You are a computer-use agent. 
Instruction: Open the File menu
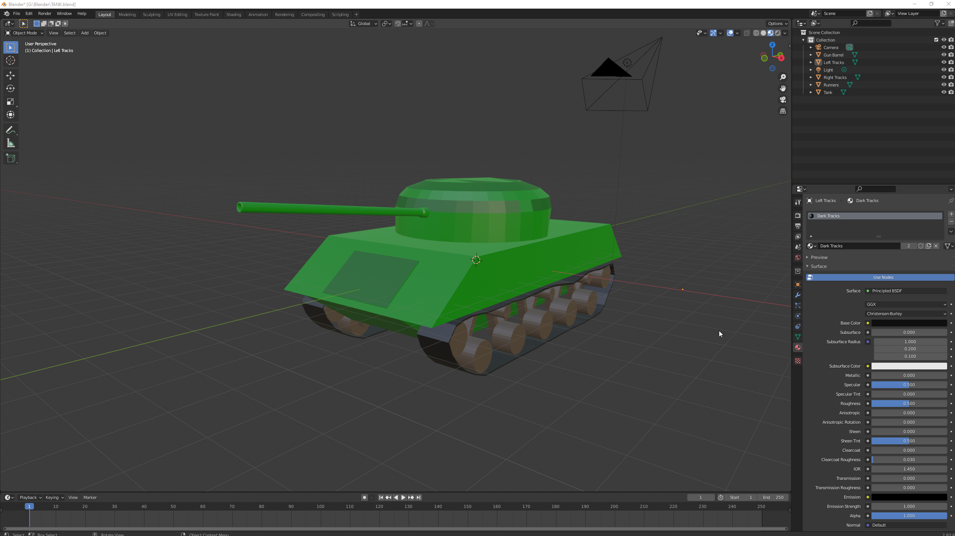(x=16, y=13)
